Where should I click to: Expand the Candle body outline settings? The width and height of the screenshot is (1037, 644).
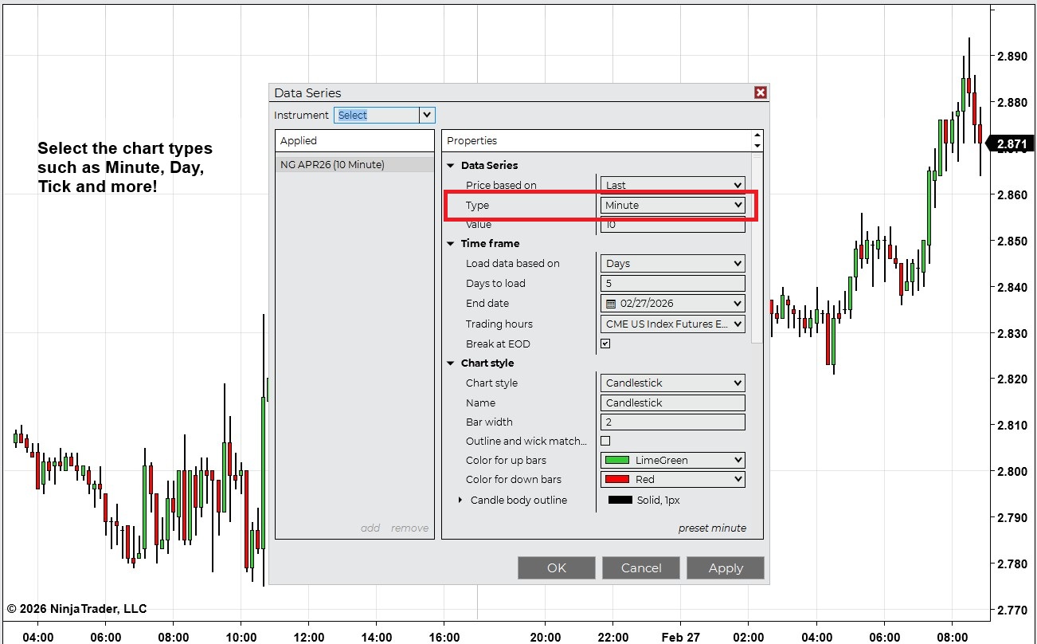click(x=460, y=500)
